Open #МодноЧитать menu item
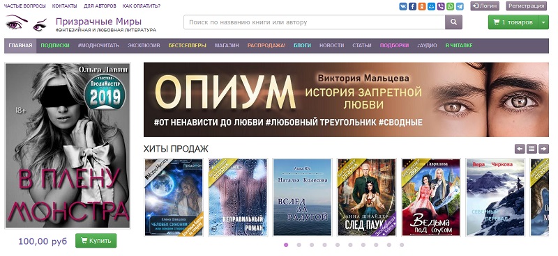This screenshot has width=558, height=256. 98,45
